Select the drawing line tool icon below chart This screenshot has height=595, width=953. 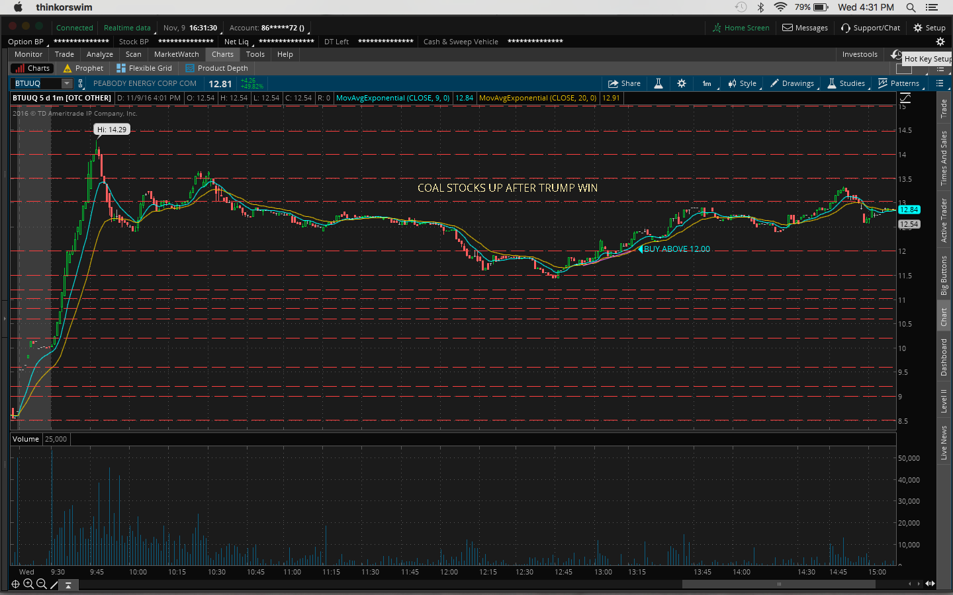(x=54, y=584)
